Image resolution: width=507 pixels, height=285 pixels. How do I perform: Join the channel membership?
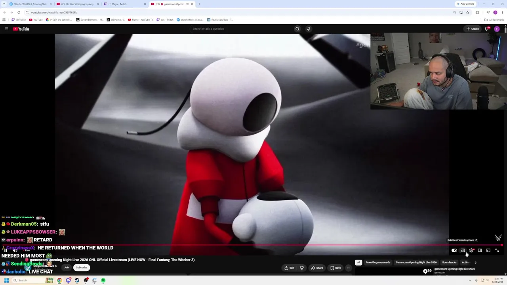(x=67, y=268)
